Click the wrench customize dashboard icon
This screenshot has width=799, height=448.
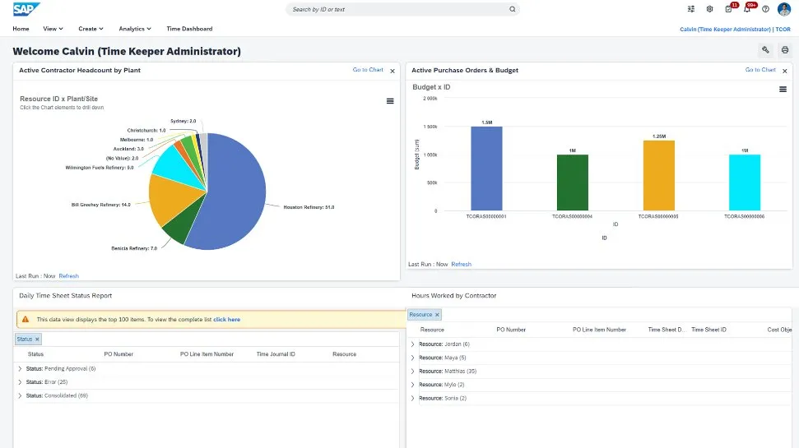[765, 50]
